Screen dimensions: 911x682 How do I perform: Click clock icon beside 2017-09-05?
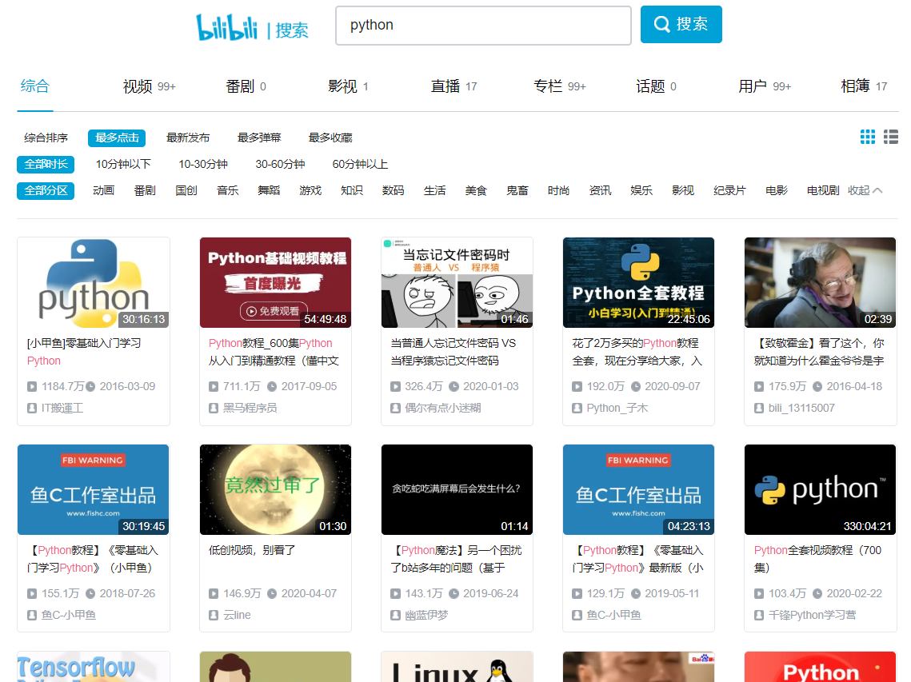click(272, 386)
